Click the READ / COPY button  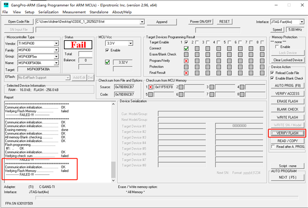tap(288, 141)
